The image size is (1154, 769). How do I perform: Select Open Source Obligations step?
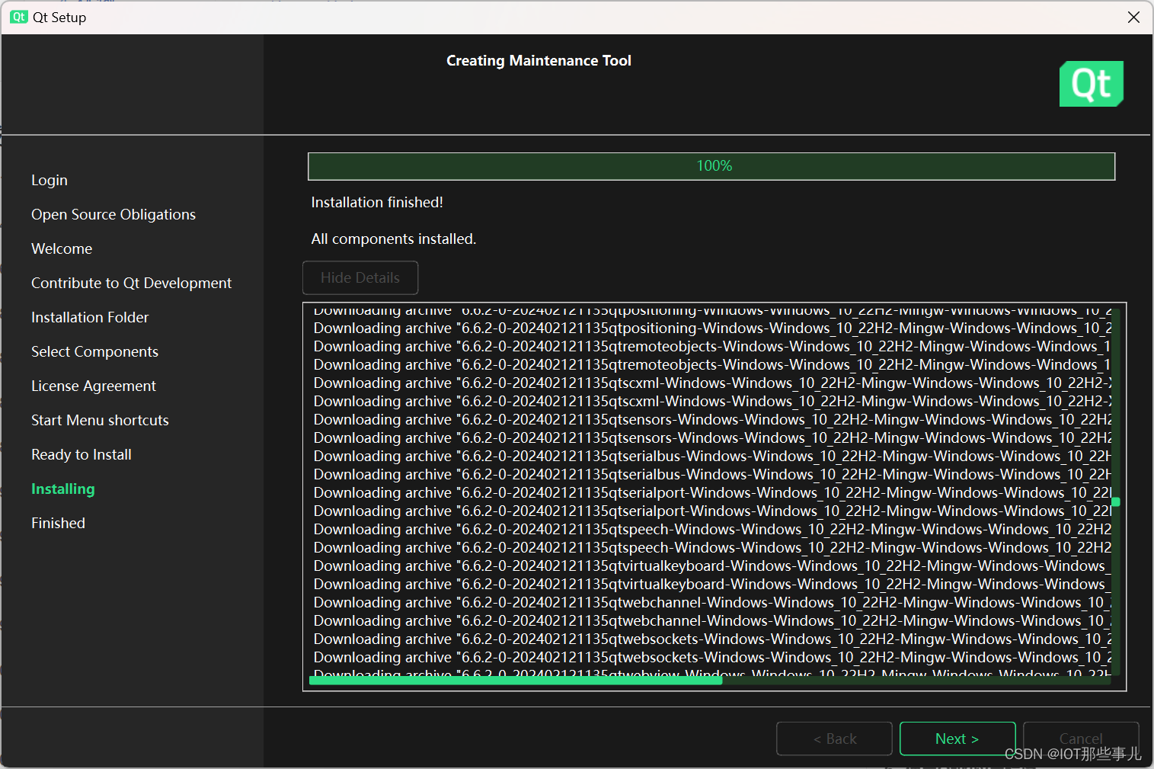pyautogui.click(x=113, y=214)
